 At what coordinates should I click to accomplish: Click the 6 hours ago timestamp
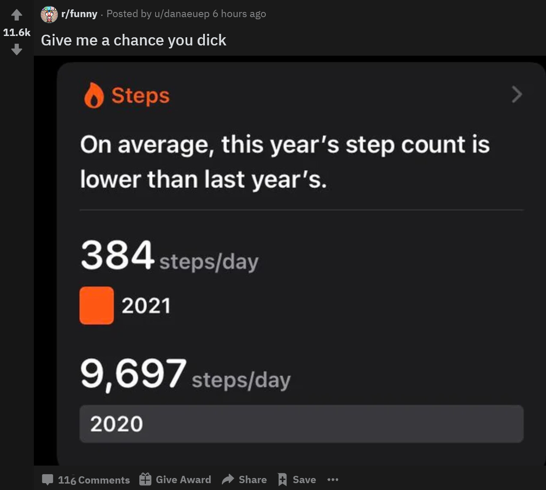[239, 14]
